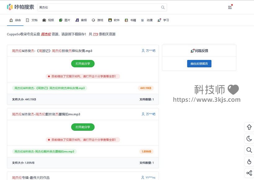Click the floating share icon button
Viewport: 254px width, 180px height.
click(249, 173)
